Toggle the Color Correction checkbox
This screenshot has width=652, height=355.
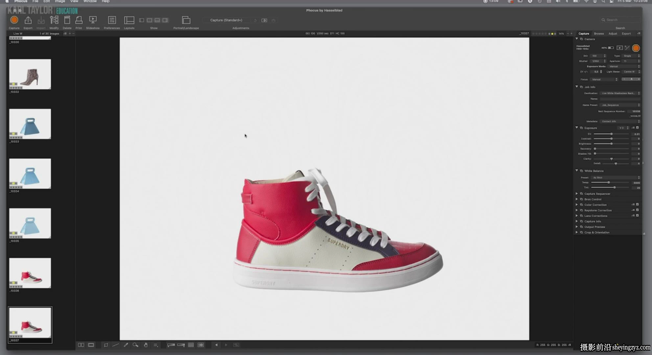click(x=637, y=204)
